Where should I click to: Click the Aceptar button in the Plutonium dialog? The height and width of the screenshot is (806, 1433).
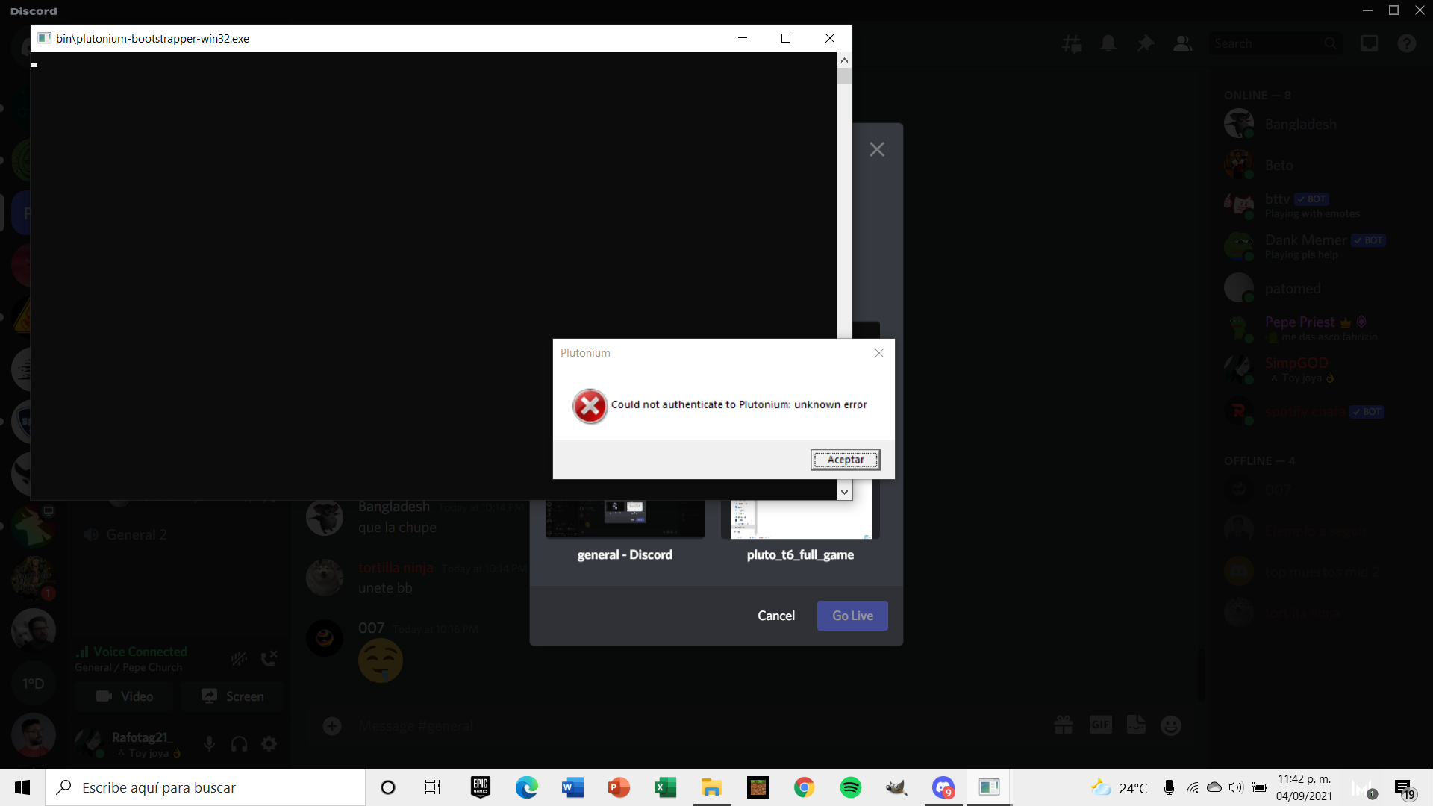point(845,460)
